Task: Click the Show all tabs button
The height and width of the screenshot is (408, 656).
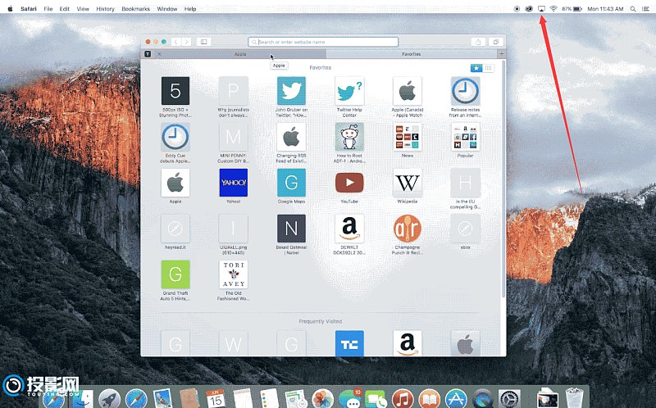Action: pyautogui.click(x=496, y=42)
